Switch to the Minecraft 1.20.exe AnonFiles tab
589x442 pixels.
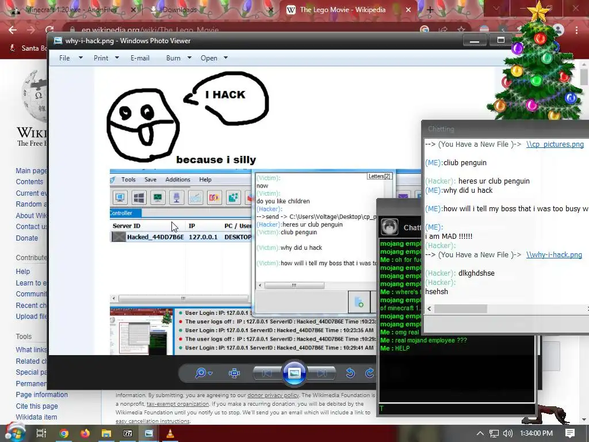coord(71,10)
